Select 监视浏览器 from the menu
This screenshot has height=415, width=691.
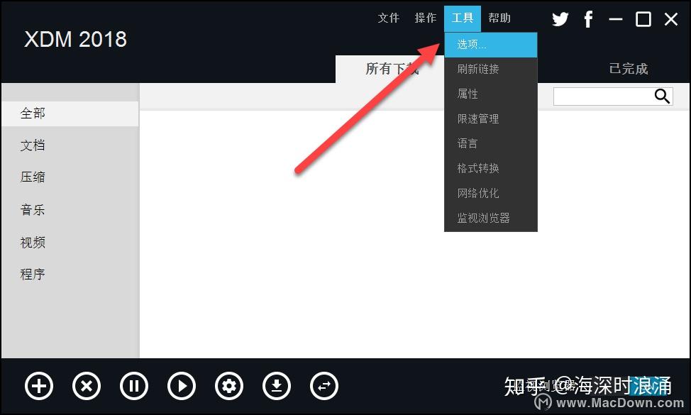(x=482, y=218)
